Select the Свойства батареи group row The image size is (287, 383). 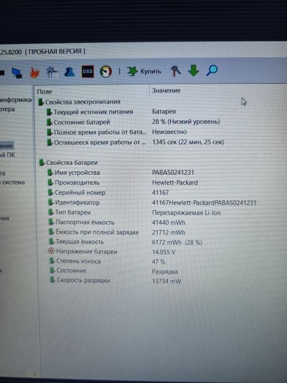68,163
